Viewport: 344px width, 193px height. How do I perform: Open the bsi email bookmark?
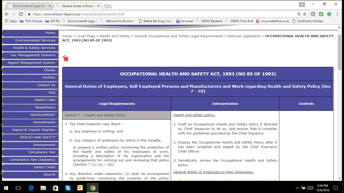(185, 21)
